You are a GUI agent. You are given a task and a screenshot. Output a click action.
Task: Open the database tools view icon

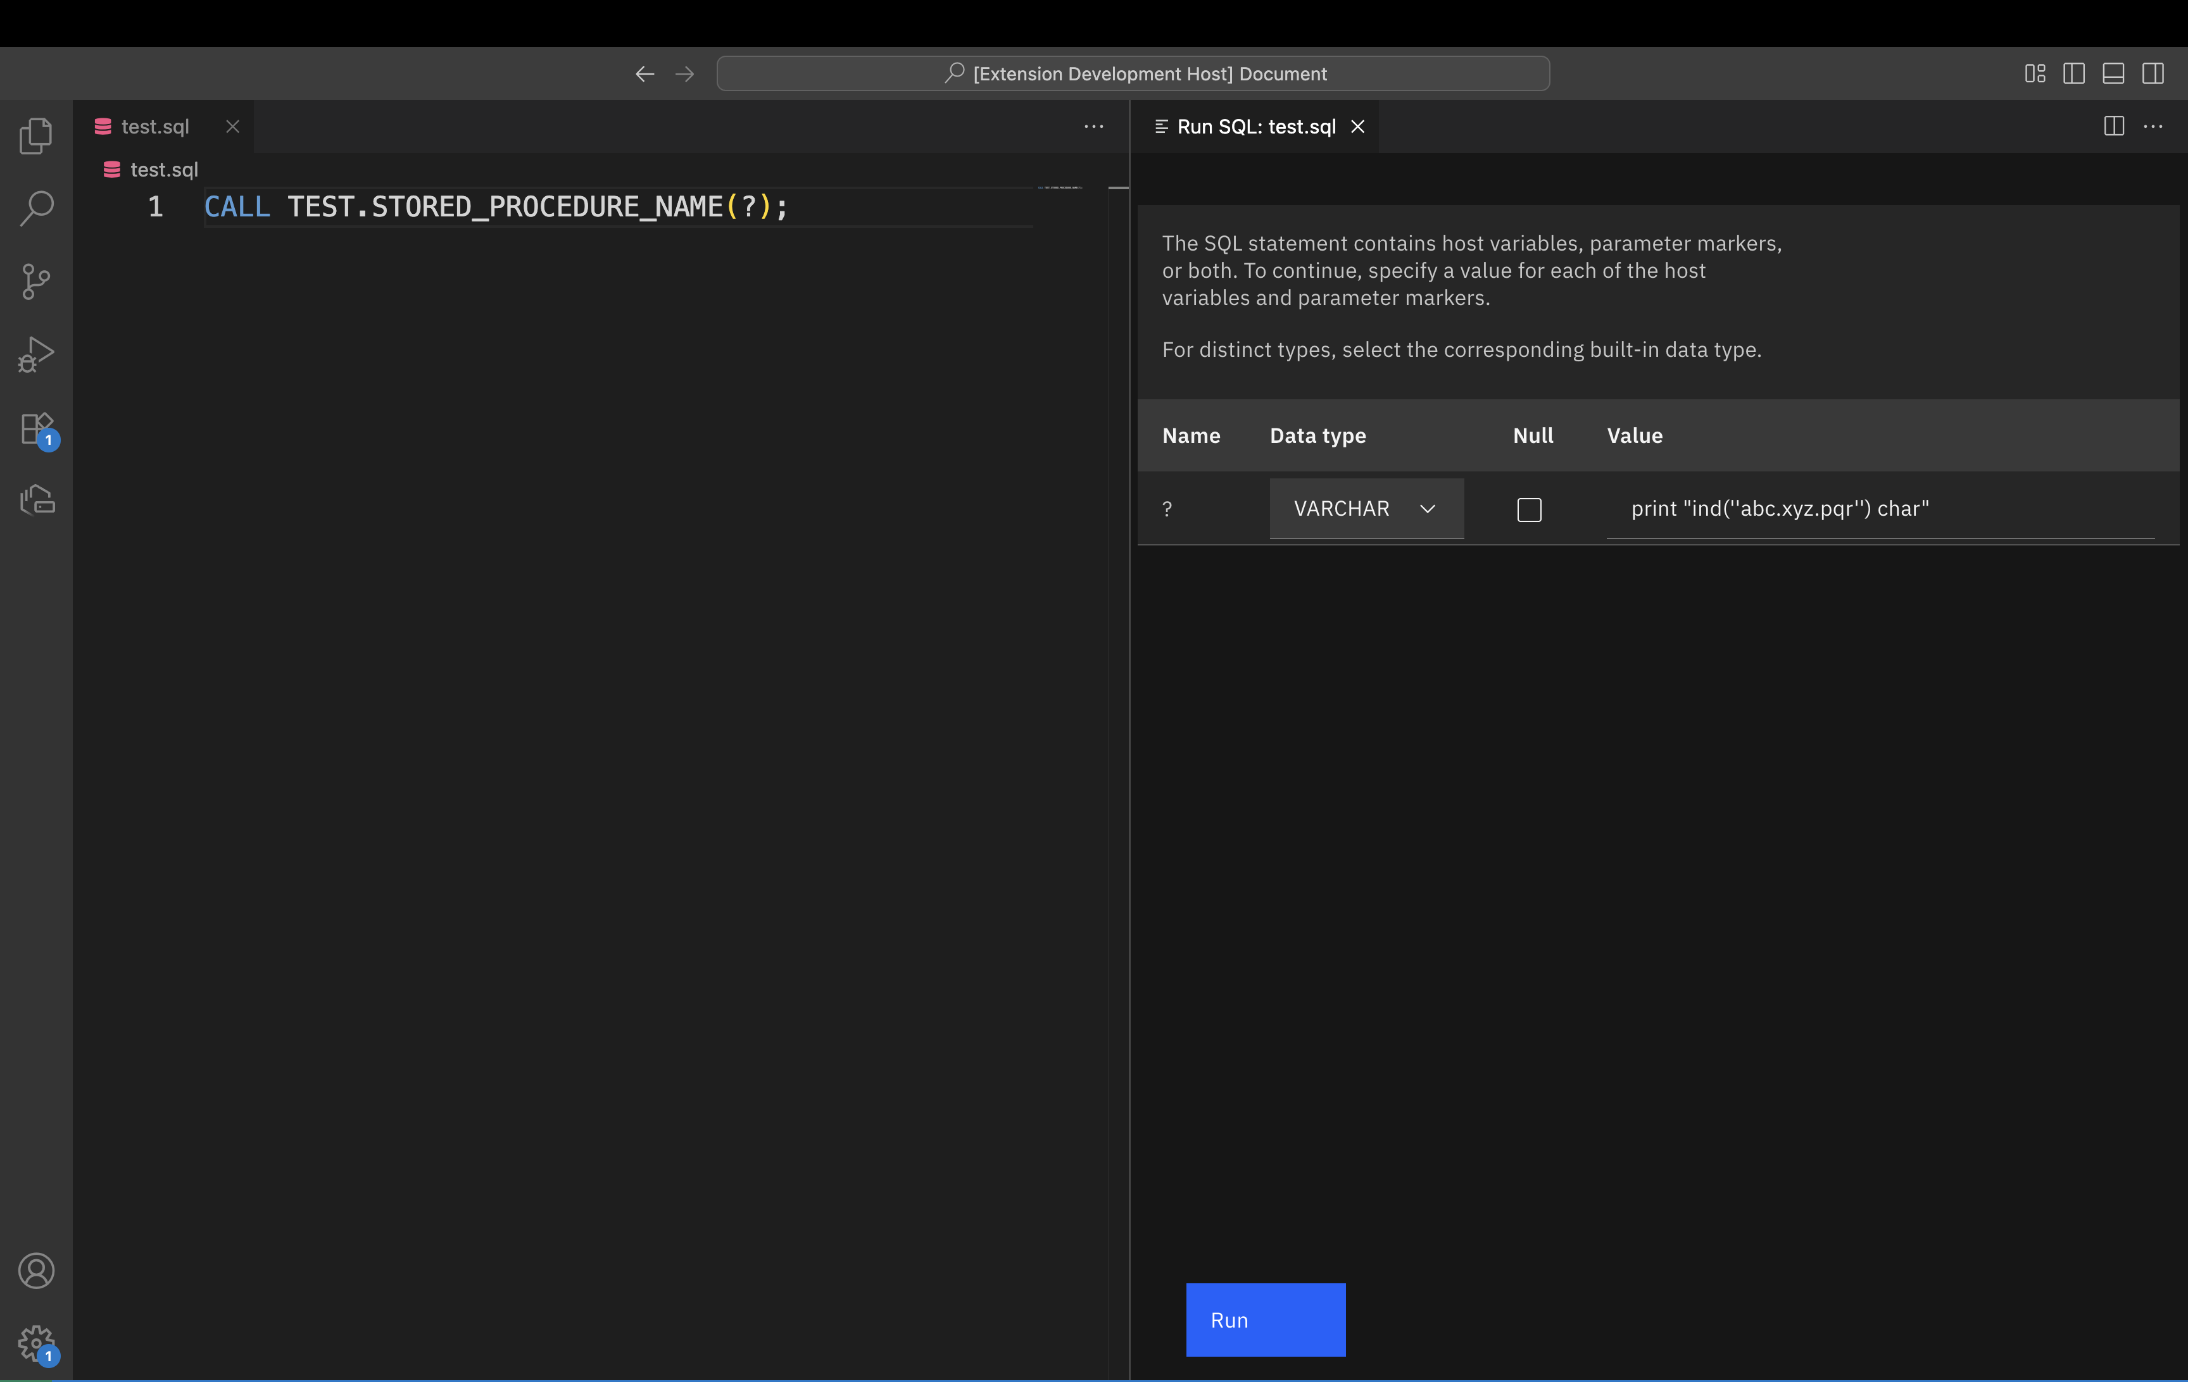tap(36, 499)
